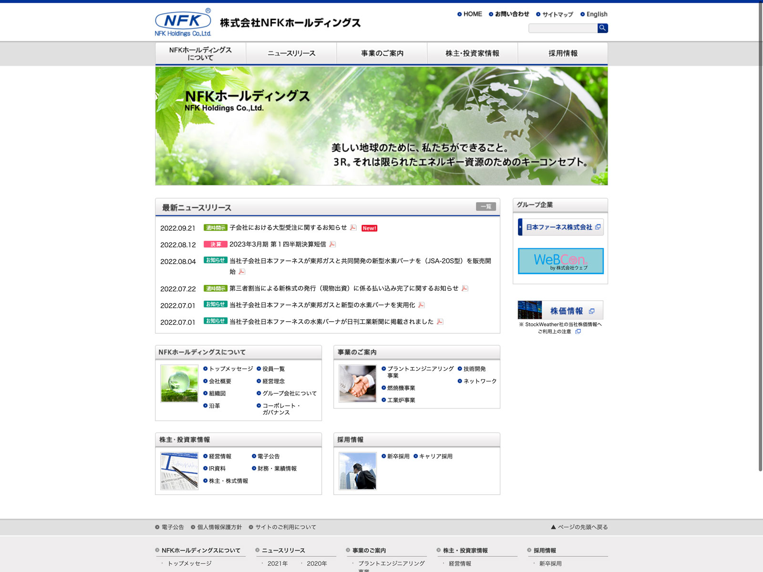Click the NFK Holdings logo
This screenshot has width=763, height=572.
click(183, 23)
